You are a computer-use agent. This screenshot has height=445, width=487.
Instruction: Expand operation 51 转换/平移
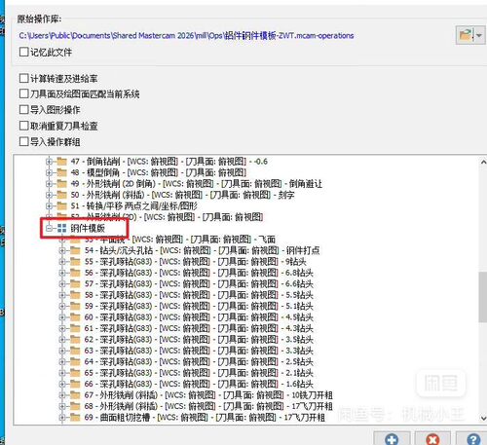[x=49, y=205]
